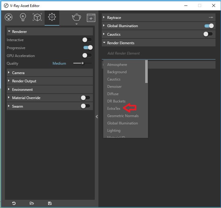Enable the GPU Acceleration switch
221x208 pixels.
click(x=87, y=56)
